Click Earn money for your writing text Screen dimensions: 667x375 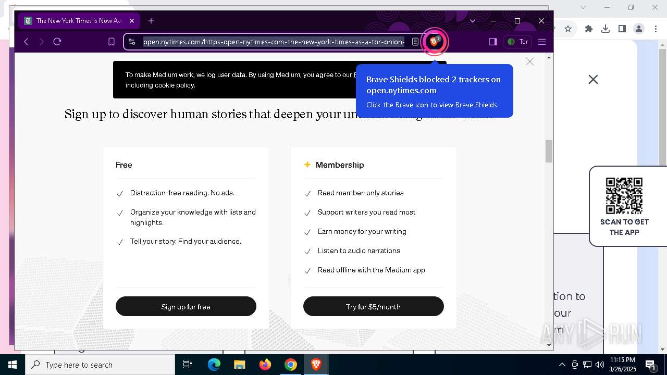[x=362, y=231]
